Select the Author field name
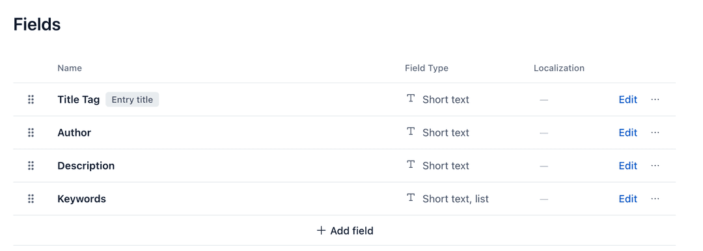Viewport: 703px width, 251px height. tap(74, 133)
